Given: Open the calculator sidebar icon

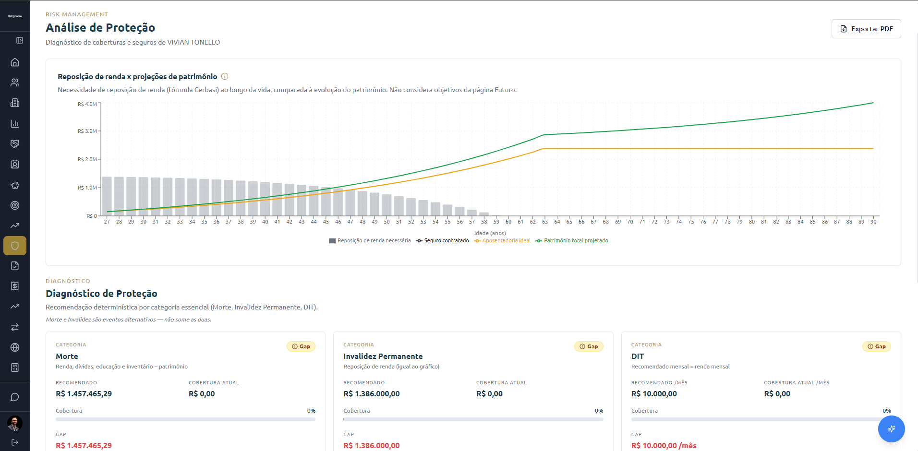Looking at the screenshot, I should (15, 368).
